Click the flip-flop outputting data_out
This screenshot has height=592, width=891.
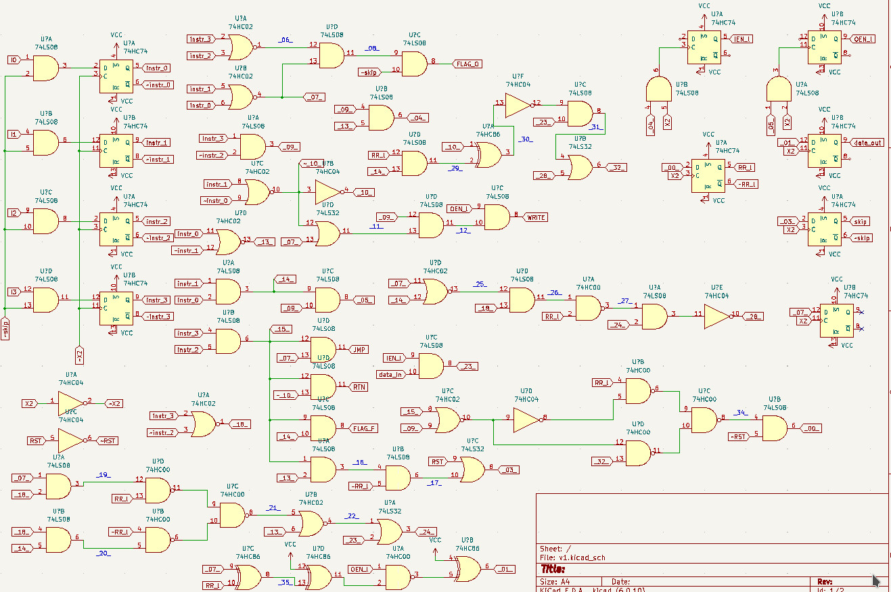[x=824, y=150]
